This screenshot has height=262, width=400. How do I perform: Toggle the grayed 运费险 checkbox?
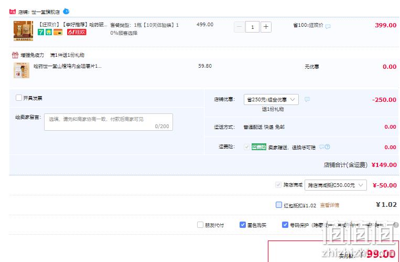point(247,146)
